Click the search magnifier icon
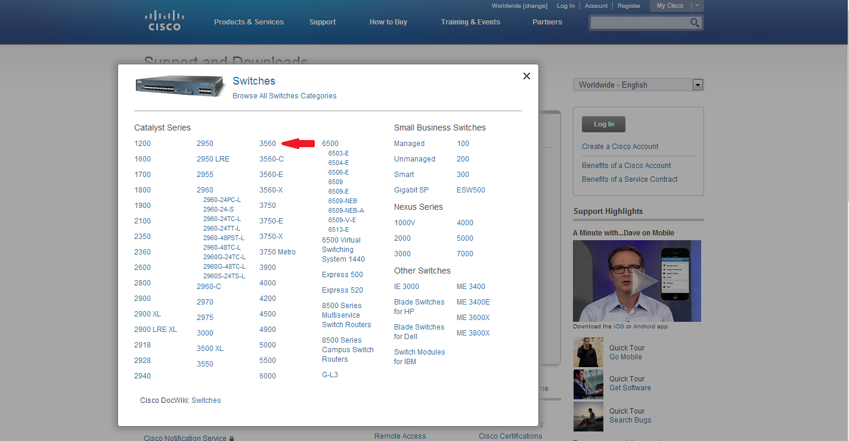Screen dimensions: 849x441 click(695, 23)
